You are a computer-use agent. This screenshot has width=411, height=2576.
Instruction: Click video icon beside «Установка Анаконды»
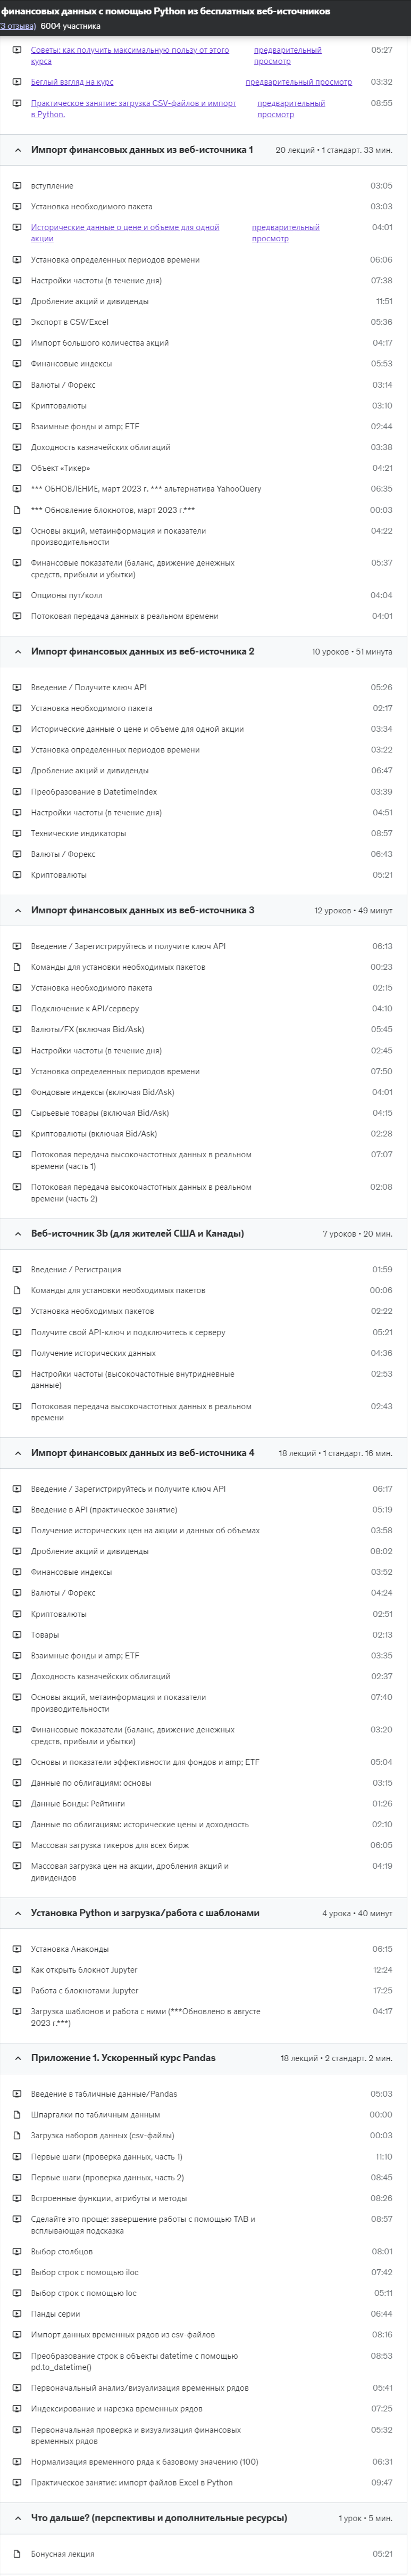[17, 1949]
